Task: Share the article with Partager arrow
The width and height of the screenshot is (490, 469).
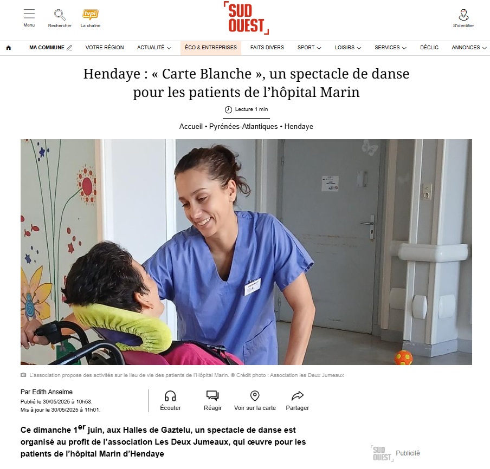Action: pos(297,396)
